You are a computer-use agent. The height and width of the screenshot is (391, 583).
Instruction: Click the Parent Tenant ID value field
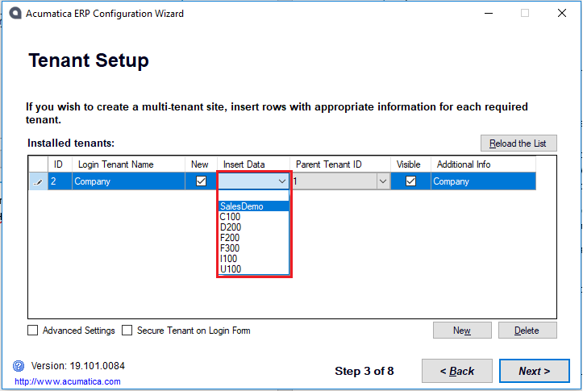point(334,181)
